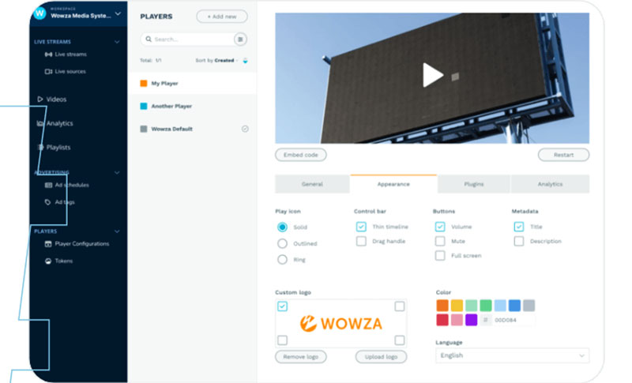Pick the dark blue color swatch
This screenshot has width=632, height=383.
(514, 306)
